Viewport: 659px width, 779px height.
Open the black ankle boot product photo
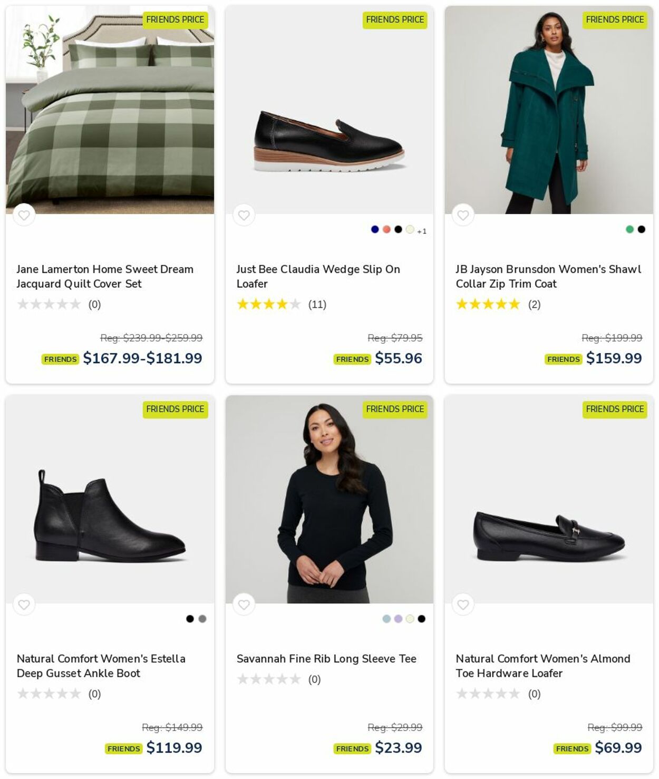110,499
